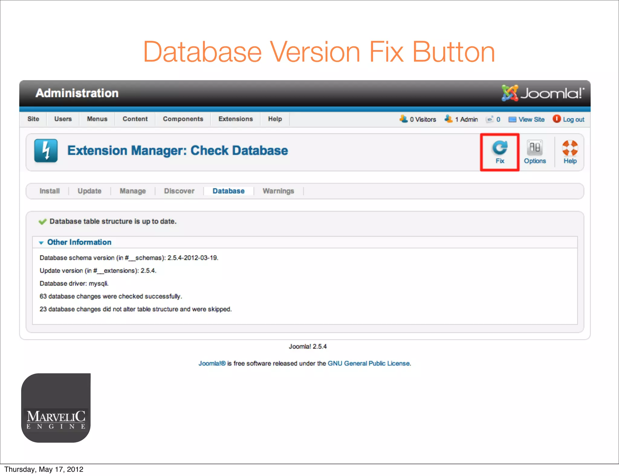This screenshot has width=619, height=476.
Task: Open the Content menu
Action: 135,119
